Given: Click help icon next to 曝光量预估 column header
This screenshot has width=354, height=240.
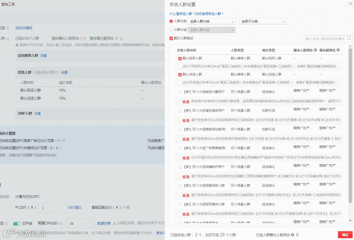Looking at the screenshot, I should [338, 50].
